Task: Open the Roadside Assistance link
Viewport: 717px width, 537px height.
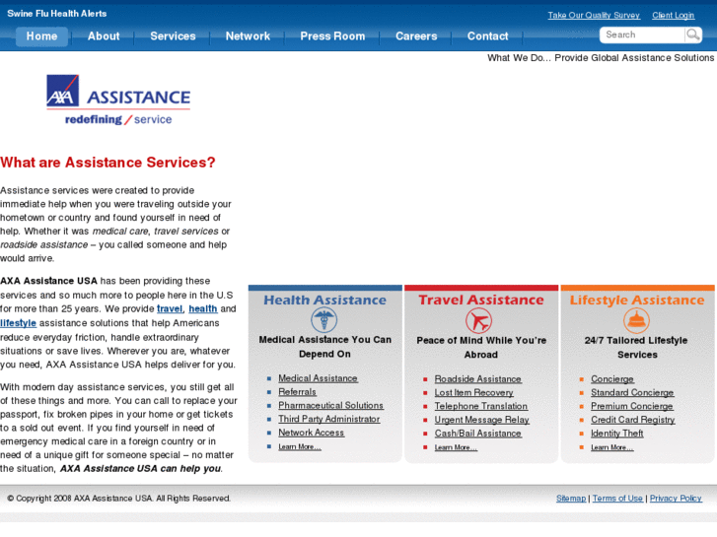Action: (478, 379)
